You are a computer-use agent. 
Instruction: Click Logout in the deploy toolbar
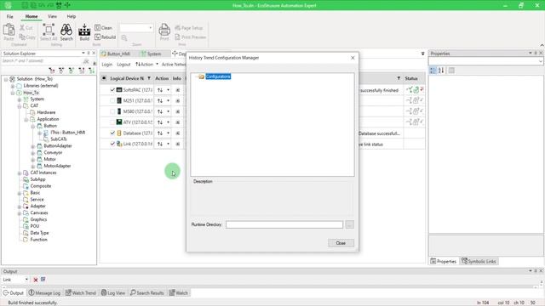(123, 65)
